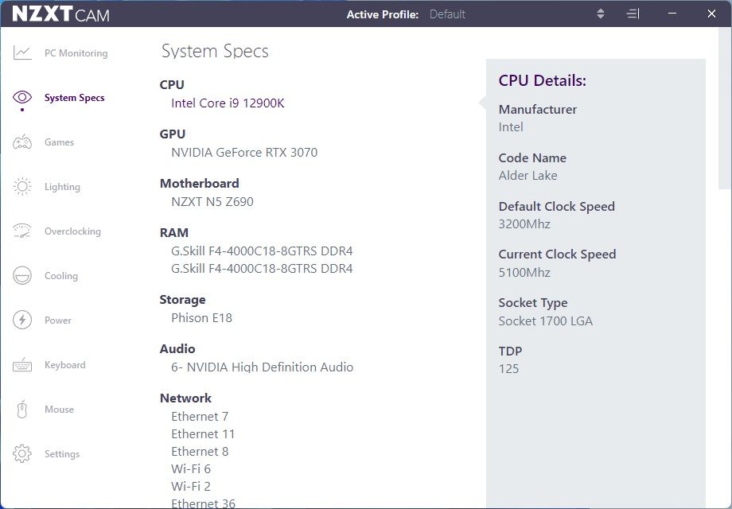Close the NZXT CAM window

711,14
